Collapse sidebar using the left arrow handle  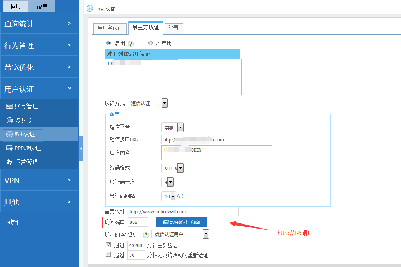click(x=81, y=148)
